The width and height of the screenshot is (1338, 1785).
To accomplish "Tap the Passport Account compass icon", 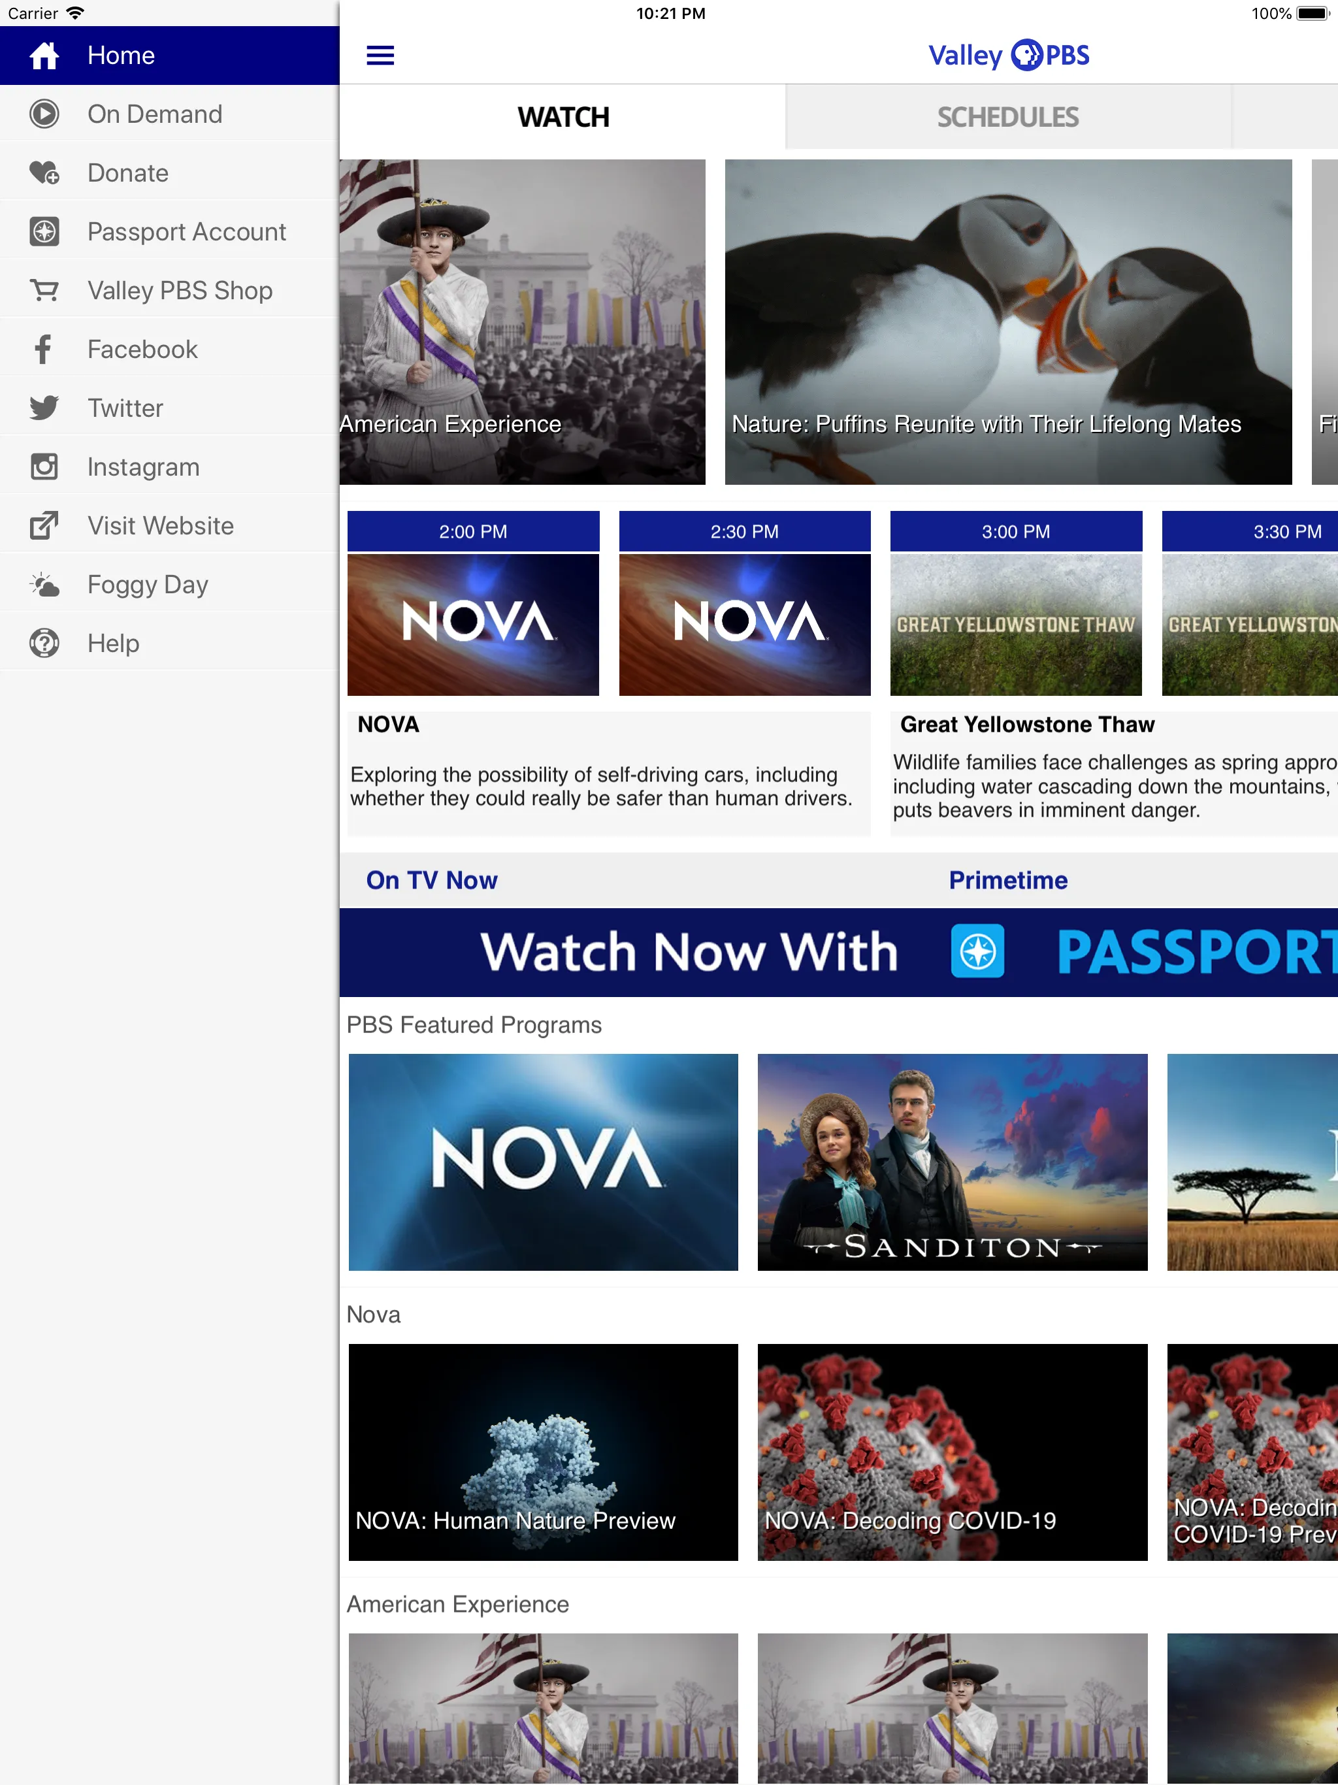I will coord(44,231).
